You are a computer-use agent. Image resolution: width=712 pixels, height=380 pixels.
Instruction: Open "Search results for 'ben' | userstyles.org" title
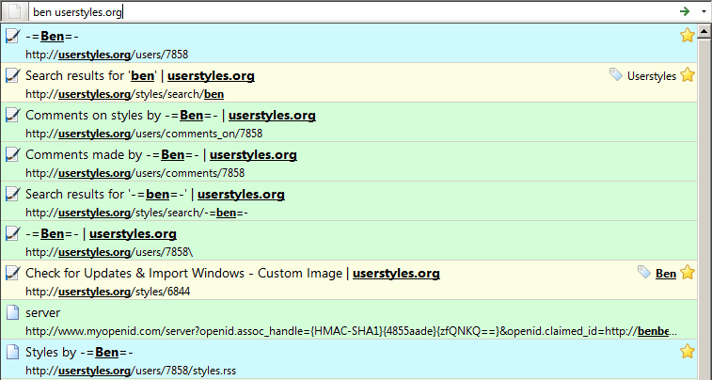(140, 76)
